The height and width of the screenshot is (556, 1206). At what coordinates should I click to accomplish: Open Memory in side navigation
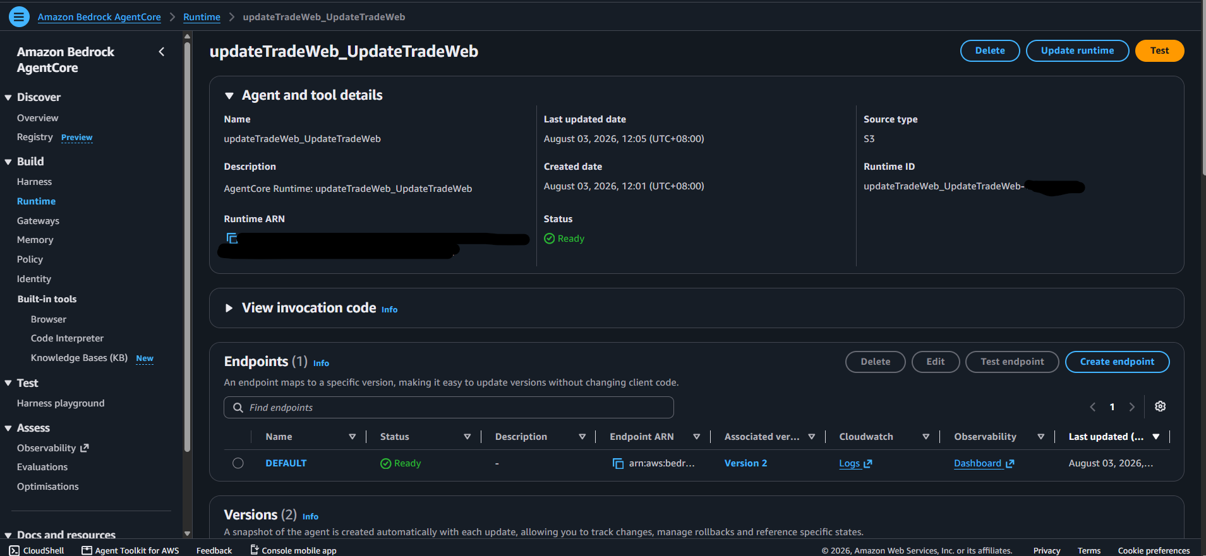coord(35,240)
